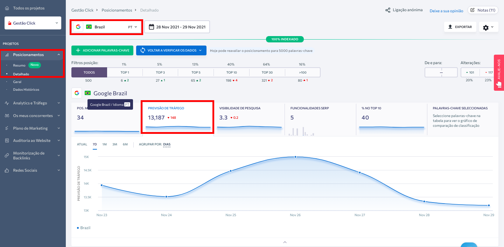Select 3M chart period

pos(115,144)
